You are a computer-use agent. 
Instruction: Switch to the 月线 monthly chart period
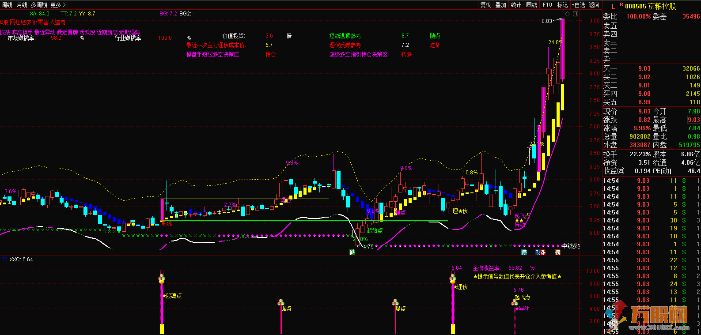22,5
